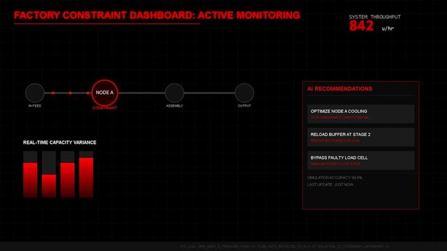
Task: Click the 842 system throughput value
Action: tap(361, 26)
